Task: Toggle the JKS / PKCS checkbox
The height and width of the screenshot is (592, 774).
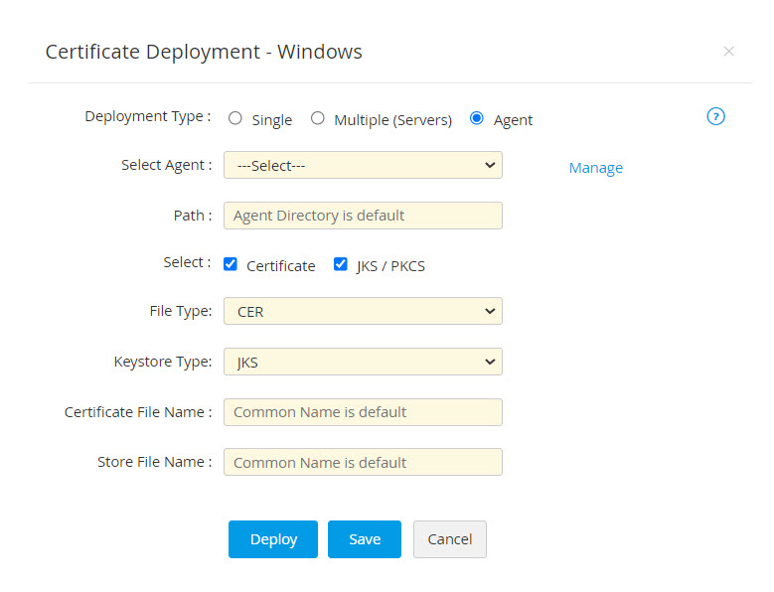Action: [341, 264]
